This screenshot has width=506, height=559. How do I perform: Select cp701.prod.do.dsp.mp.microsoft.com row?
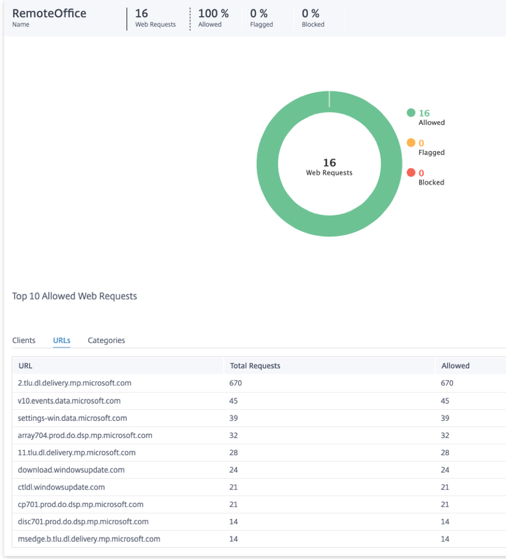[x=259, y=504]
